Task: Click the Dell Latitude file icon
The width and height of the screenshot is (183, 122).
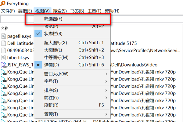Action: pos(3,43)
